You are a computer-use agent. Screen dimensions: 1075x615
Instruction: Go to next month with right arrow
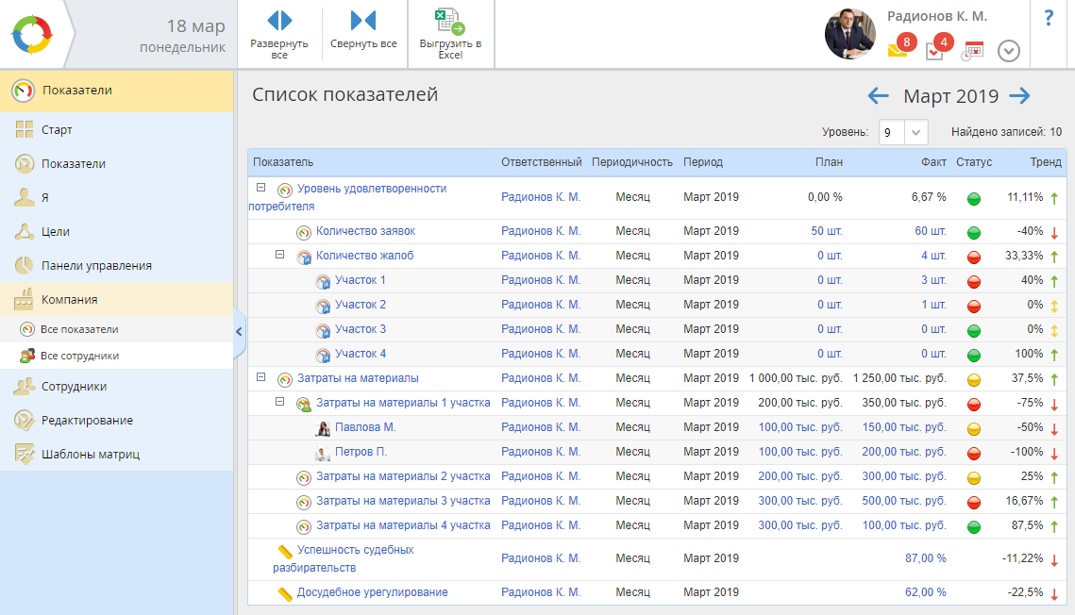tap(1019, 95)
